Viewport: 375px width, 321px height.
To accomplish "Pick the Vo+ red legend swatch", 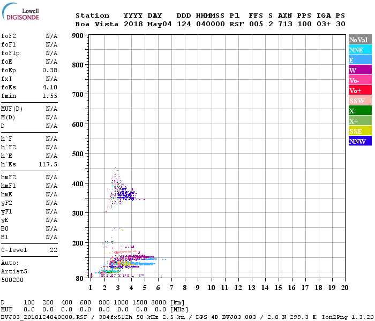I will [360, 90].
